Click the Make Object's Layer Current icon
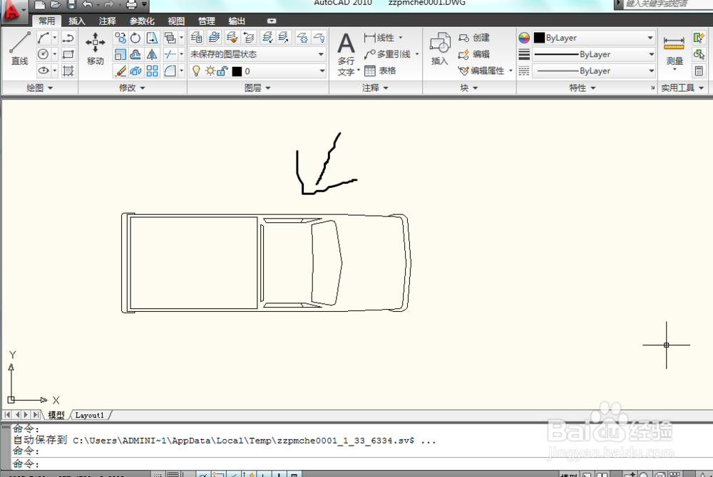This screenshot has width=713, height=477. 214,37
